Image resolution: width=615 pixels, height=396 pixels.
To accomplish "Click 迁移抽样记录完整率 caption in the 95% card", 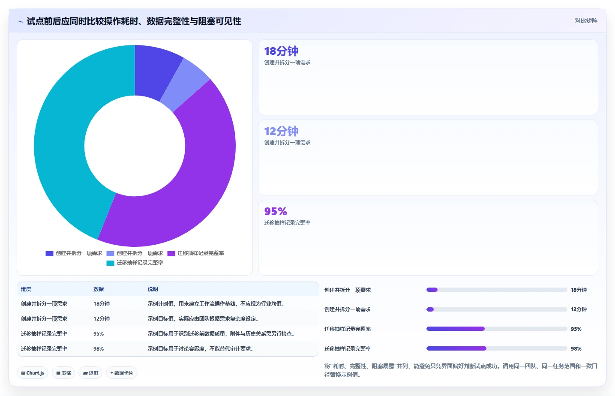I will (x=287, y=223).
